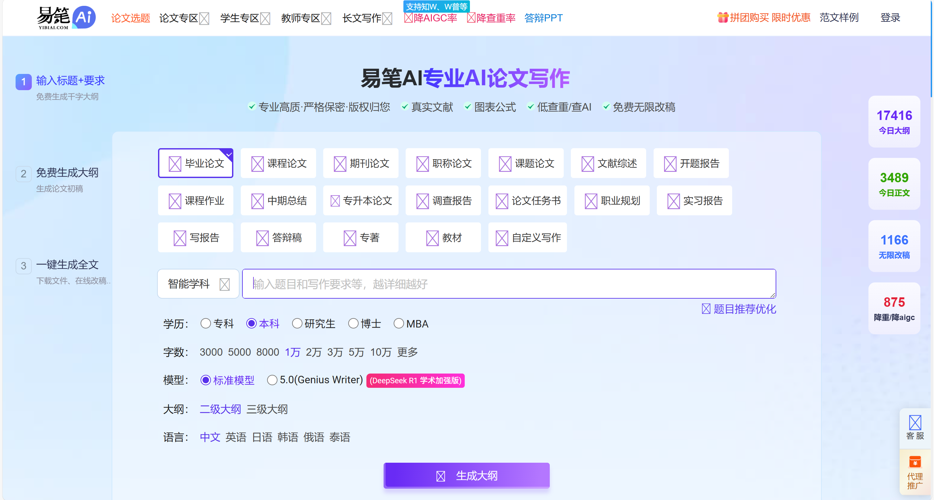The image size is (934, 500).
Task: Select the 专科 education radio button
Action: [205, 323]
